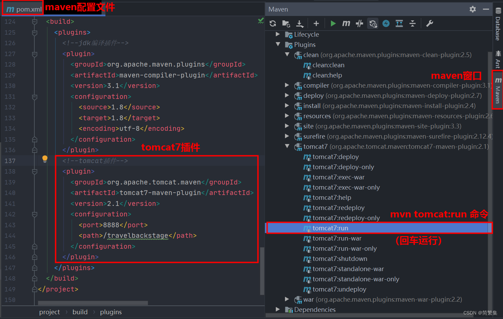Image resolution: width=503 pixels, height=319 pixels.
Task: Fold the tomcat plugin tag at line 138
Action: [x=34, y=172]
